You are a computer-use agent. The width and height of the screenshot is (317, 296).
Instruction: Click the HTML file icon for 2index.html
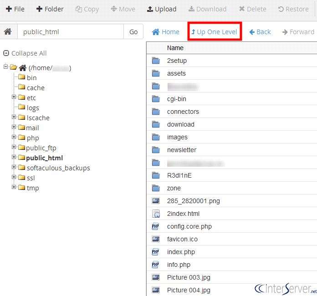(156, 214)
